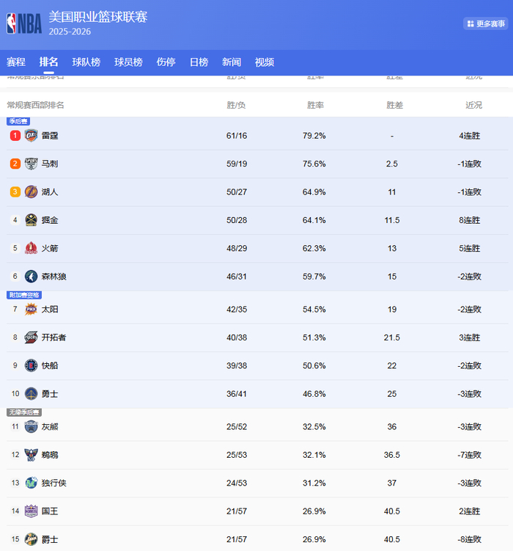Open the 湖人 team name

pos(50,192)
